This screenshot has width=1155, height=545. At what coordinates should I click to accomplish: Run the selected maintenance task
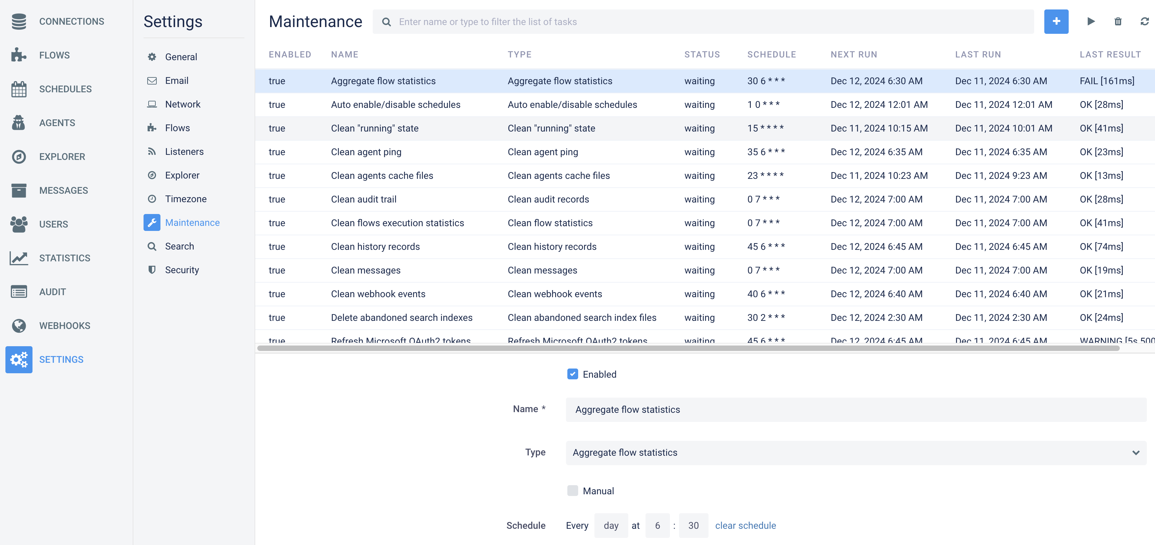[x=1091, y=22]
